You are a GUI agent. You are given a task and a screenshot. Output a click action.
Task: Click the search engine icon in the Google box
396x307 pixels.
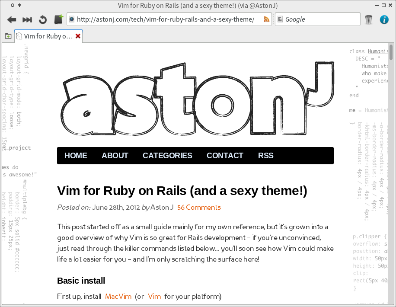point(280,19)
